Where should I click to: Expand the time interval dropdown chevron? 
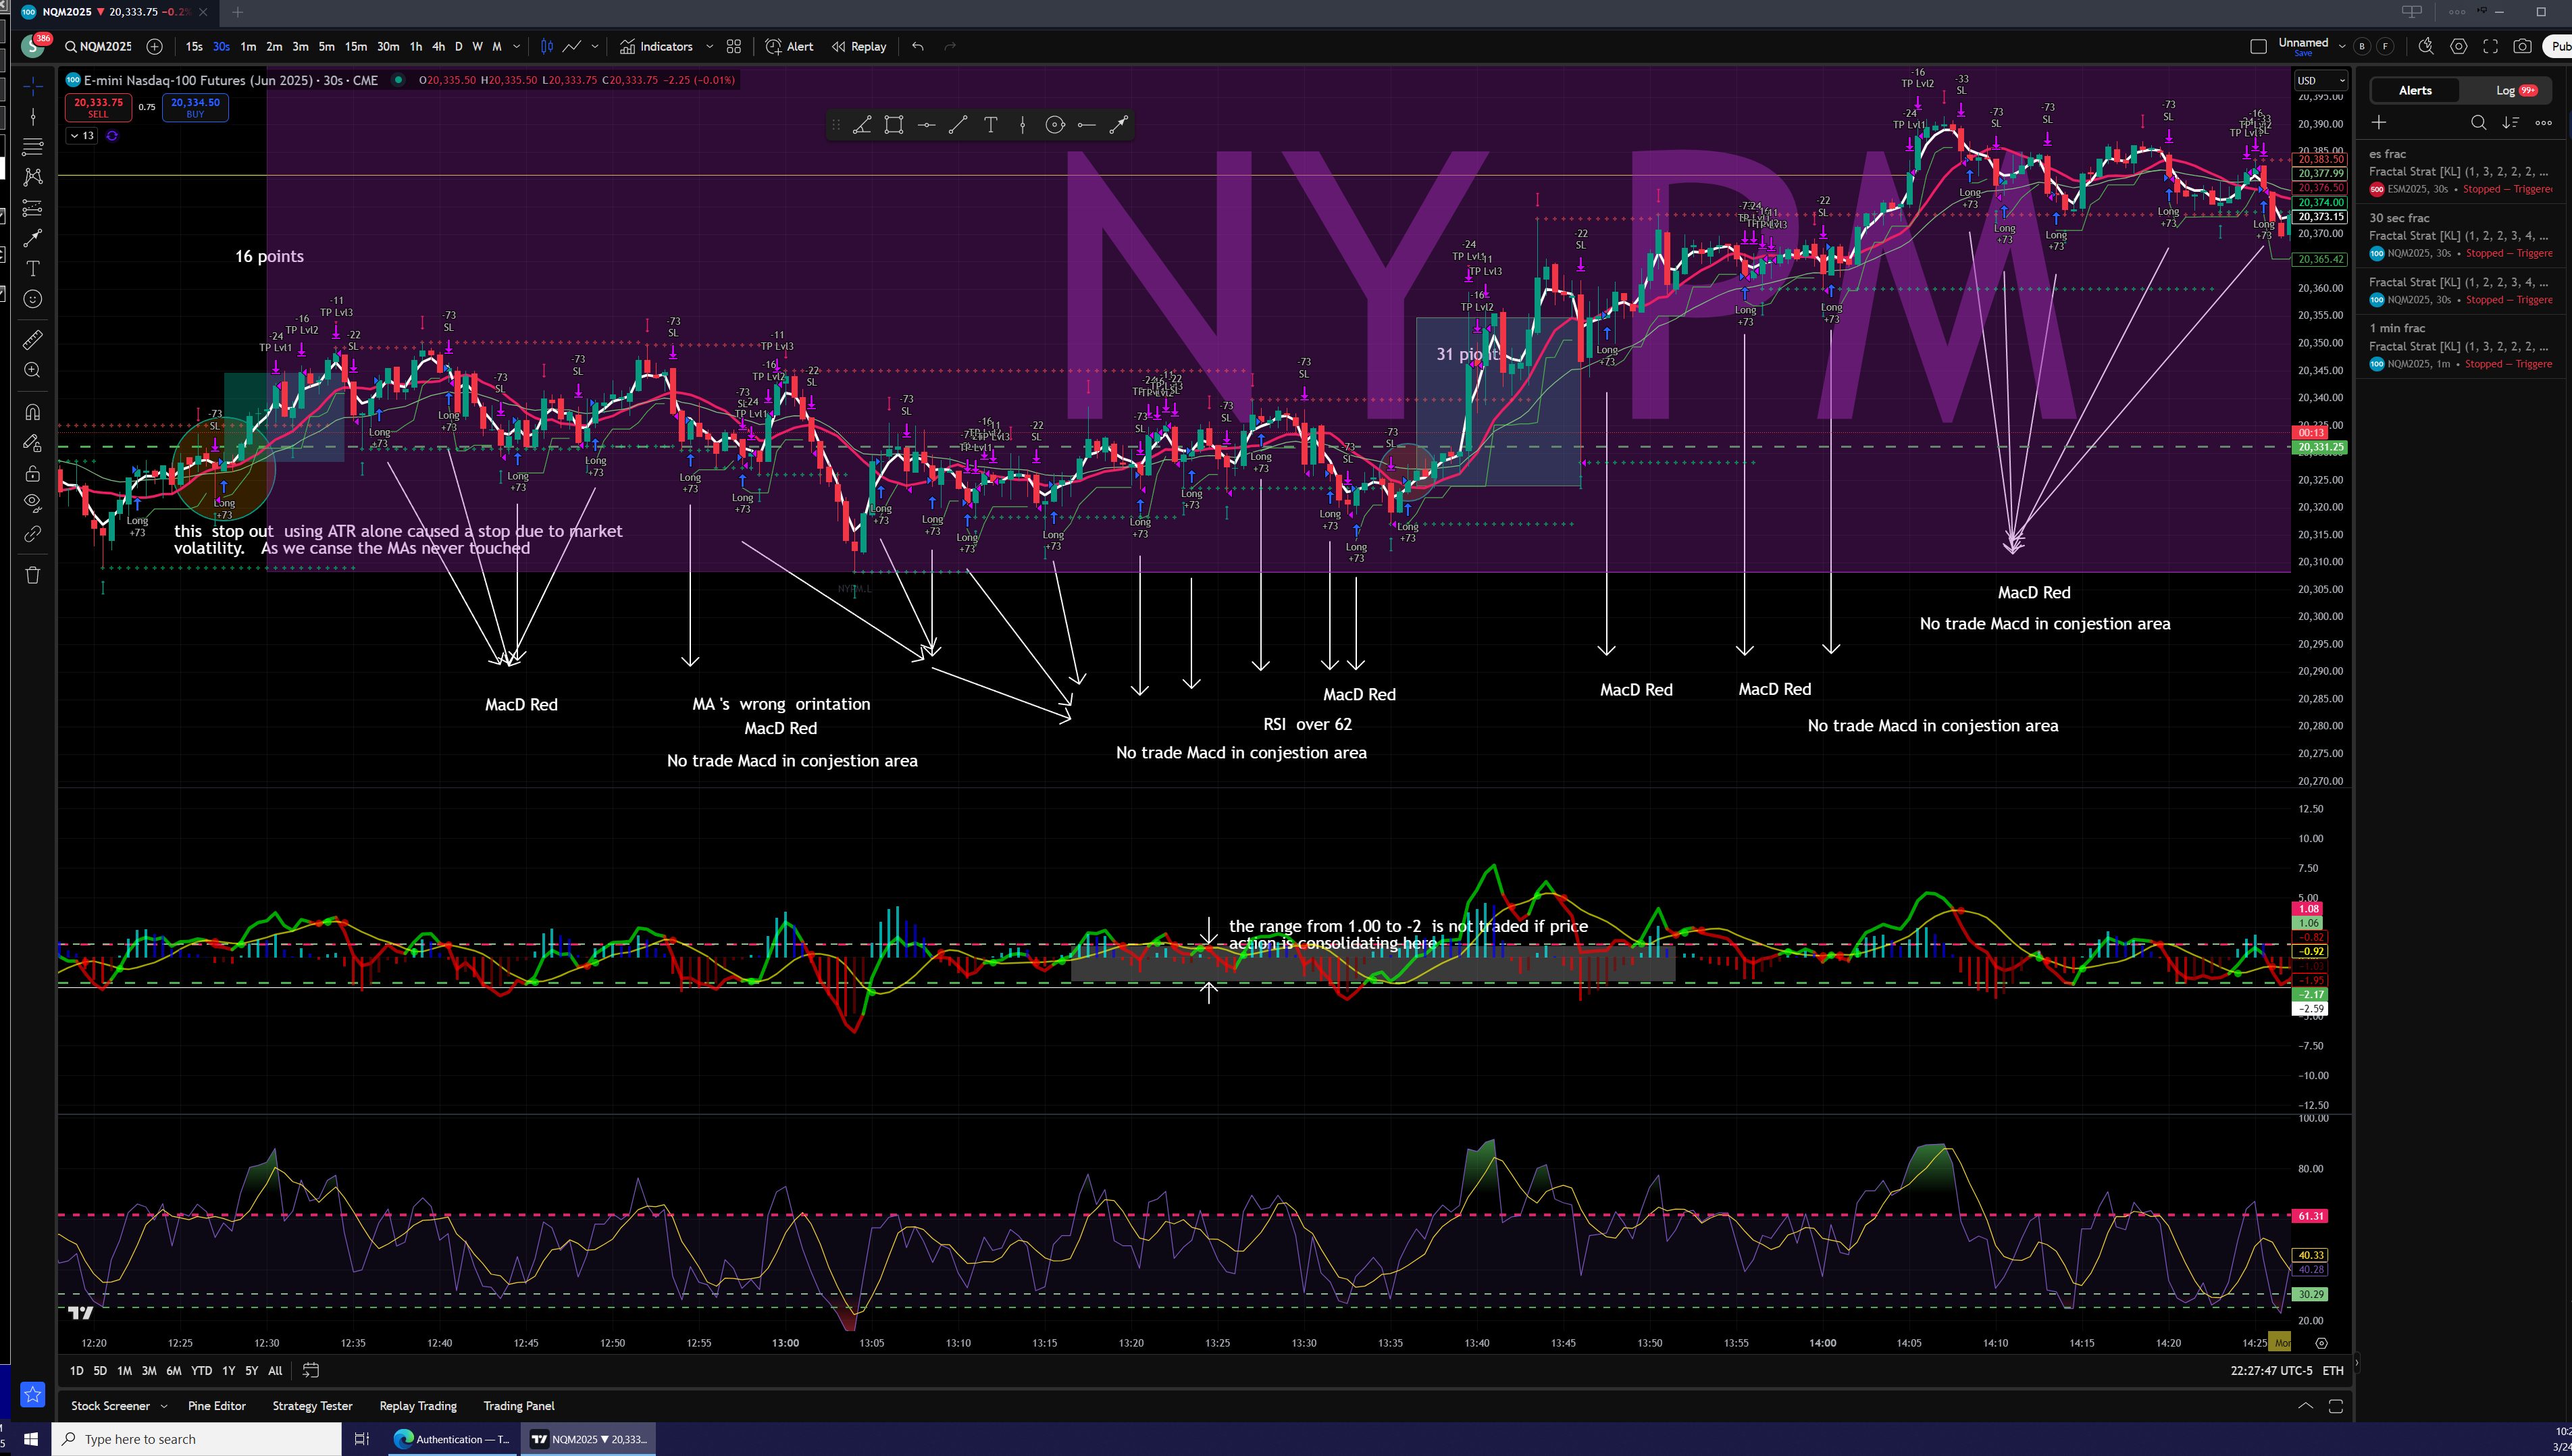(x=516, y=47)
